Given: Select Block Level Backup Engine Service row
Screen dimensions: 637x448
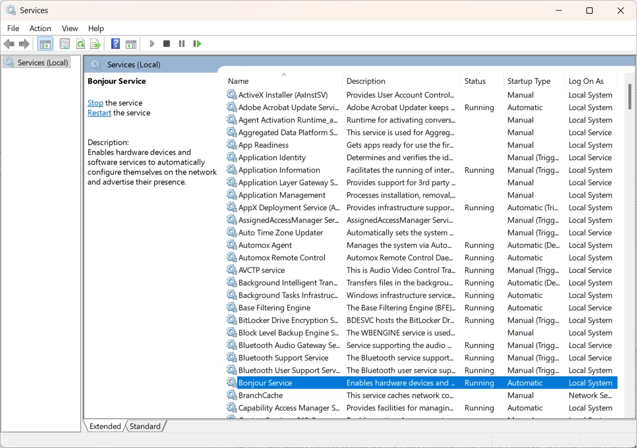Looking at the screenshot, I should 422,333.
